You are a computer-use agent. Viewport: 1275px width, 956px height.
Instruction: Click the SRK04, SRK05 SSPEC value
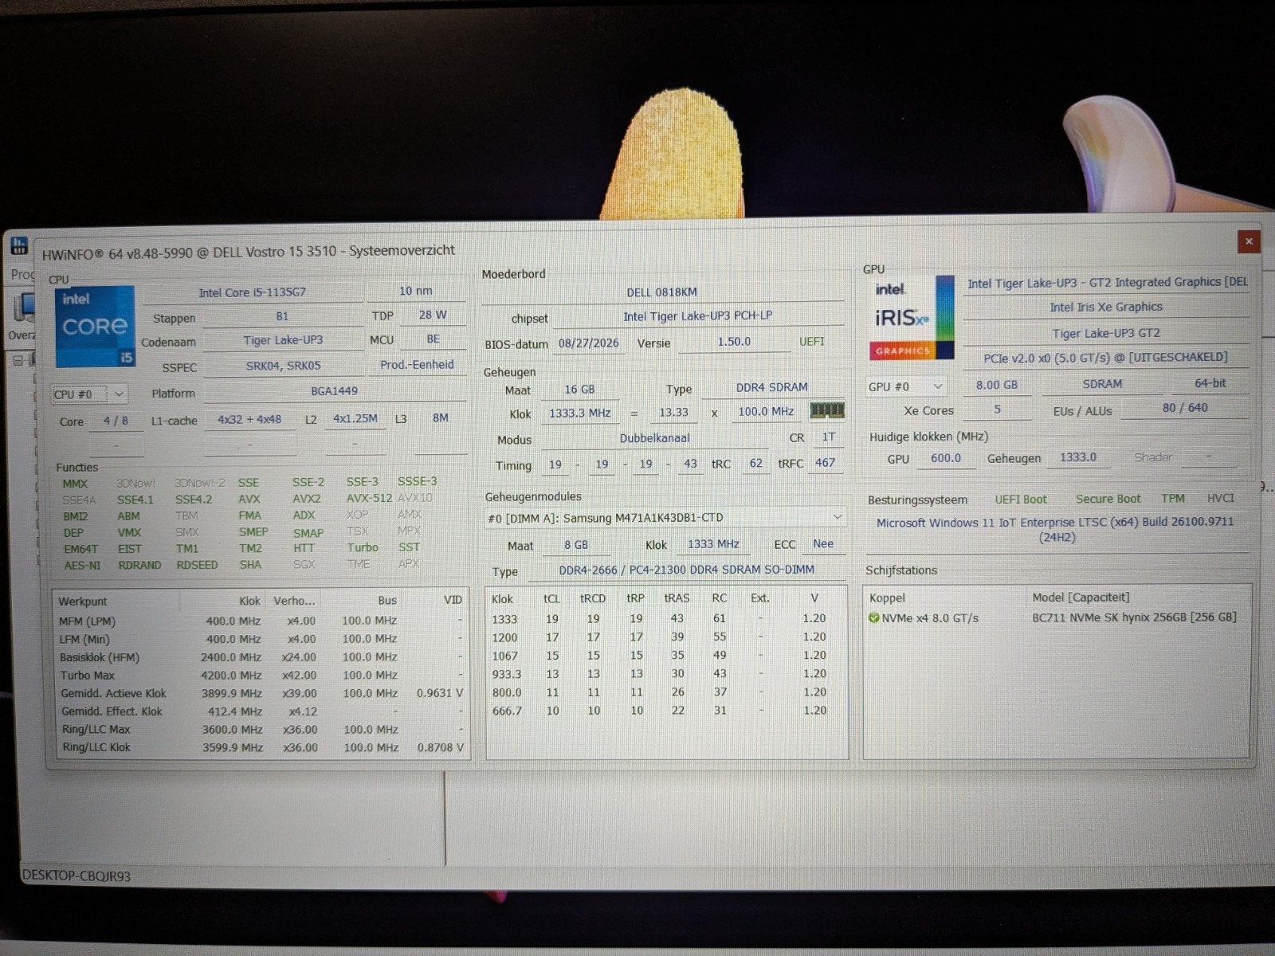(x=283, y=366)
